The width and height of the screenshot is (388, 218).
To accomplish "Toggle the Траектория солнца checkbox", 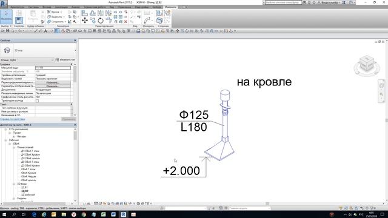I will click(x=37, y=101).
